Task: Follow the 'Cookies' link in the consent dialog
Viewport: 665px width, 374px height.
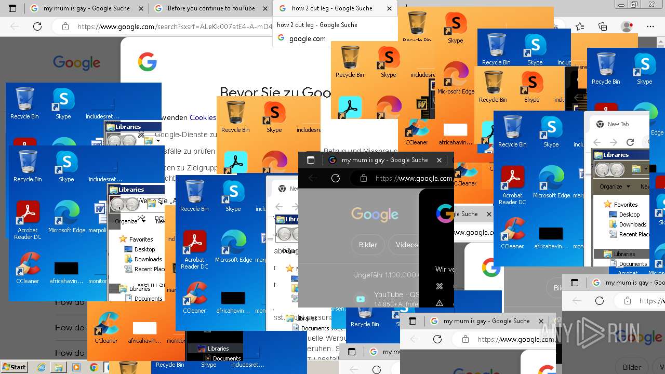Action: tap(203, 117)
